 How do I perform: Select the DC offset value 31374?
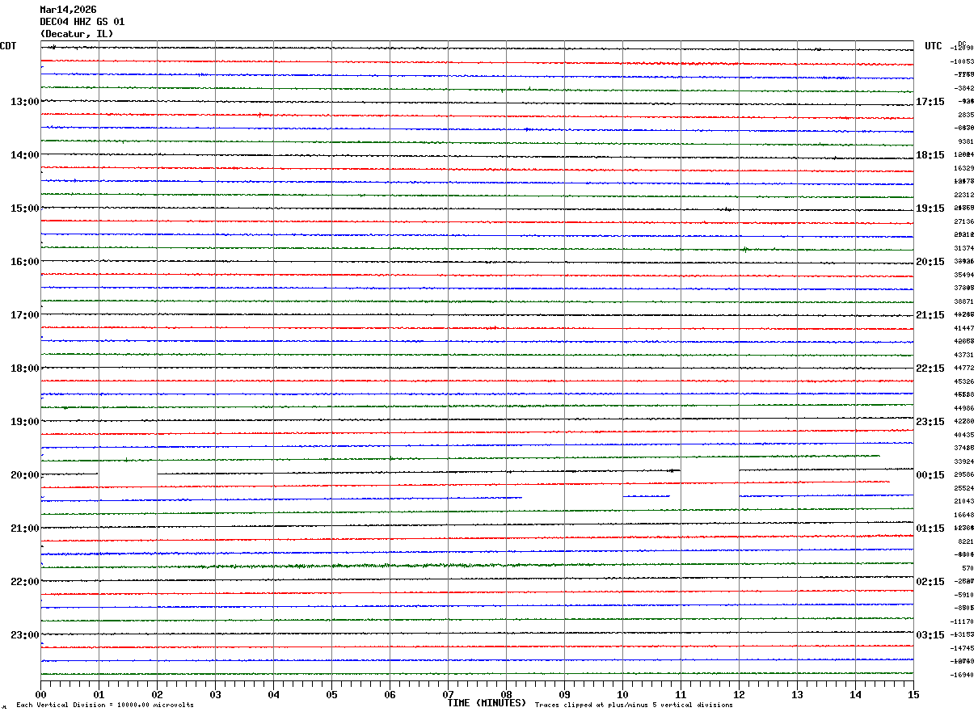click(964, 248)
